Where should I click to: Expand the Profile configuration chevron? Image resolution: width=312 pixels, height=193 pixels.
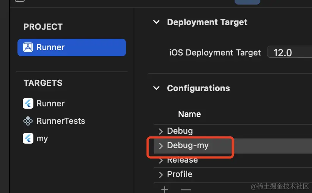click(161, 174)
